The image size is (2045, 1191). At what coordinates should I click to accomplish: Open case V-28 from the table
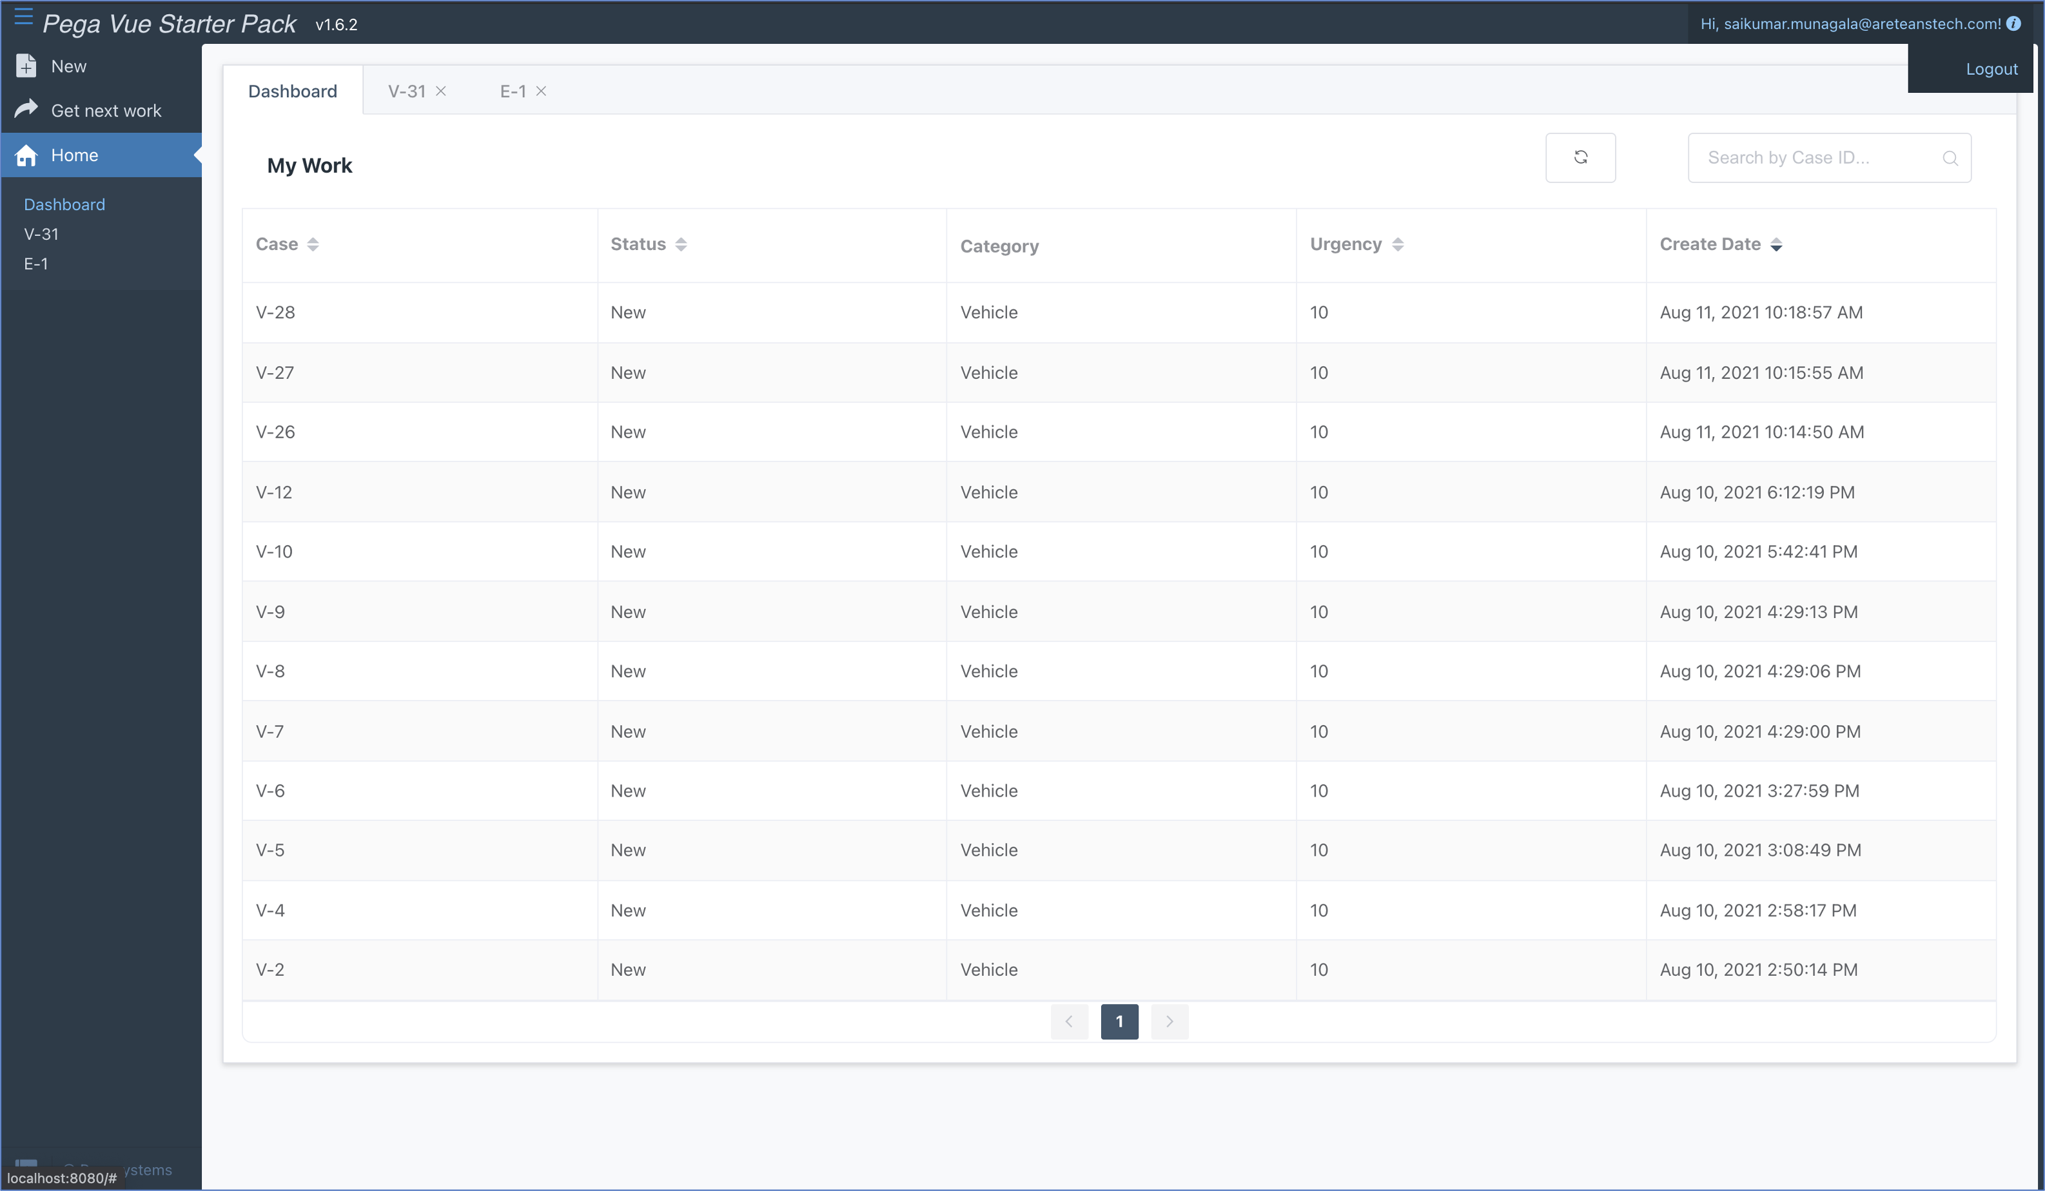[275, 313]
